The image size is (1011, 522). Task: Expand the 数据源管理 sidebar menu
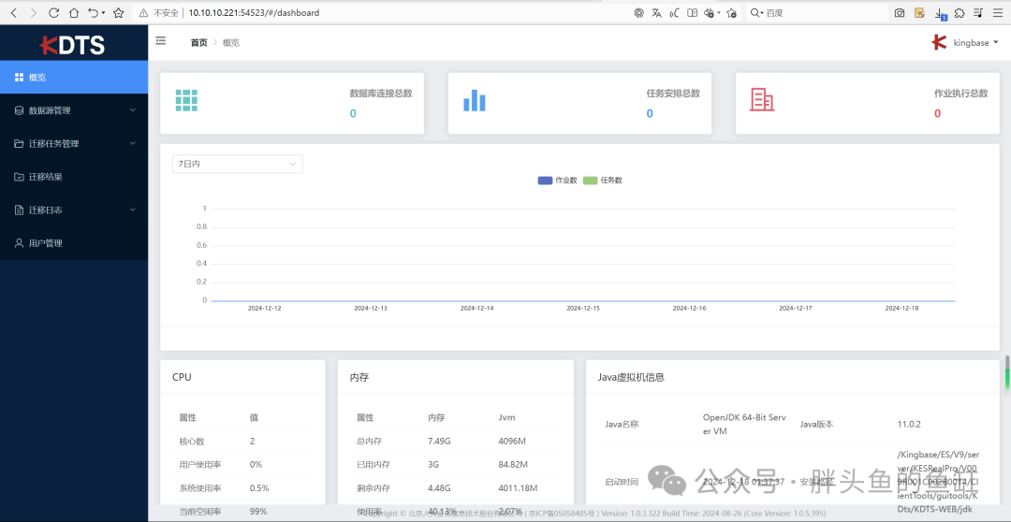click(74, 110)
